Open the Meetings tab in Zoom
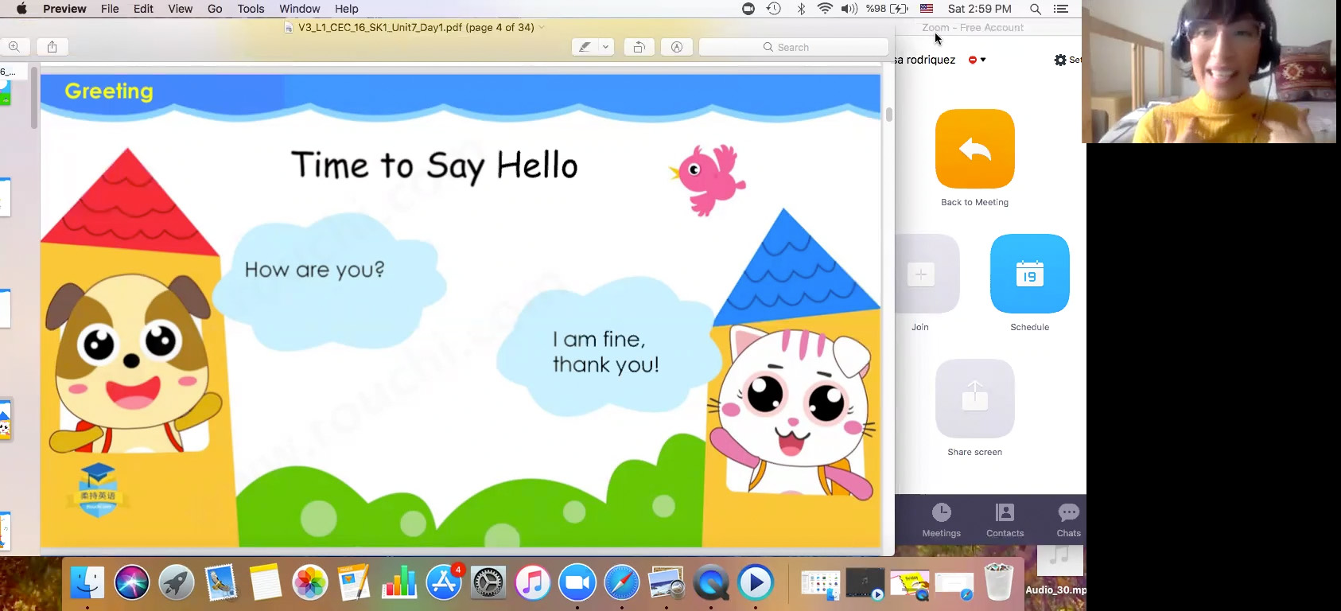Image resolution: width=1341 pixels, height=611 pixels. 941,520
